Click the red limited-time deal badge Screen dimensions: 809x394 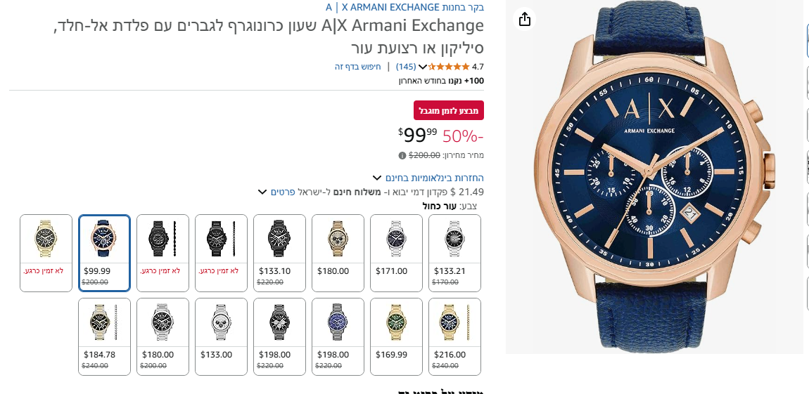click(x=449, y=111)
